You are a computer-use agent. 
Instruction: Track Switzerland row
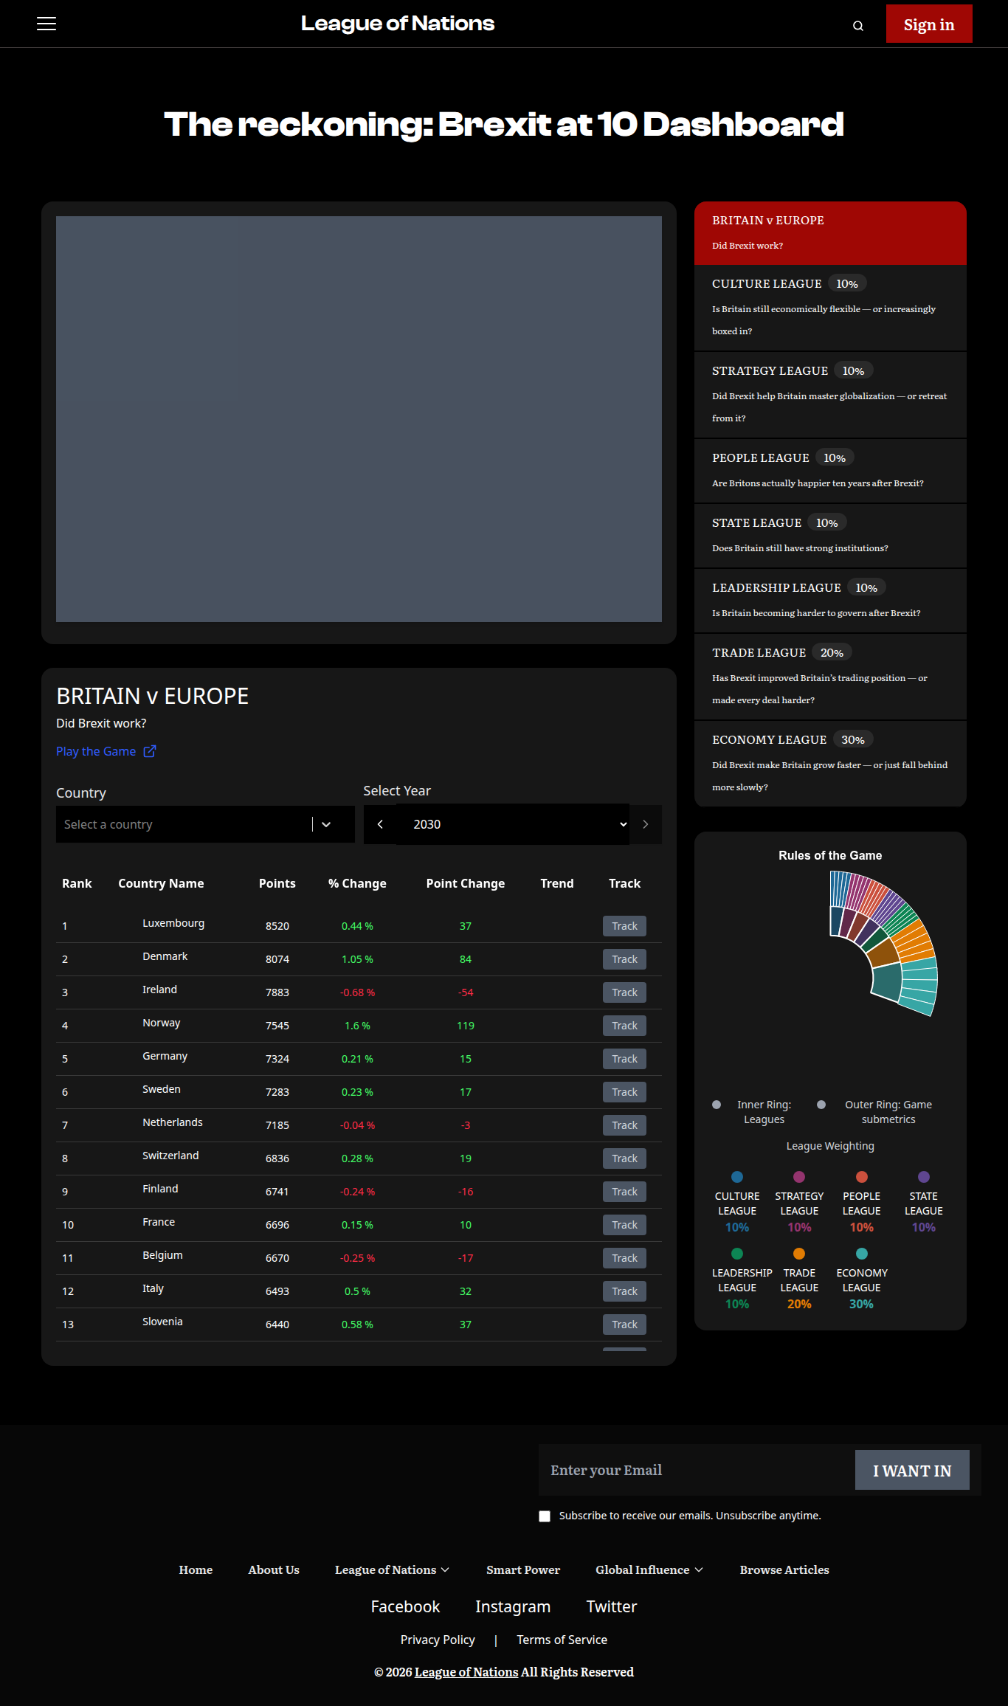(x=624, y=1158)
